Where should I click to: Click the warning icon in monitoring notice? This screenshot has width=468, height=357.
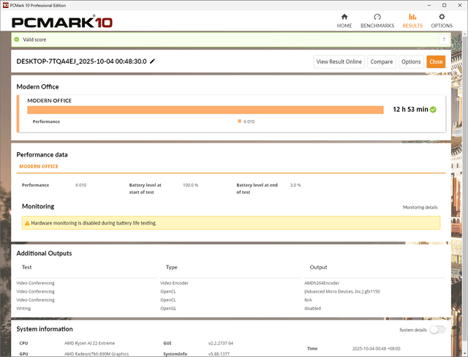(x=27, y=223)
